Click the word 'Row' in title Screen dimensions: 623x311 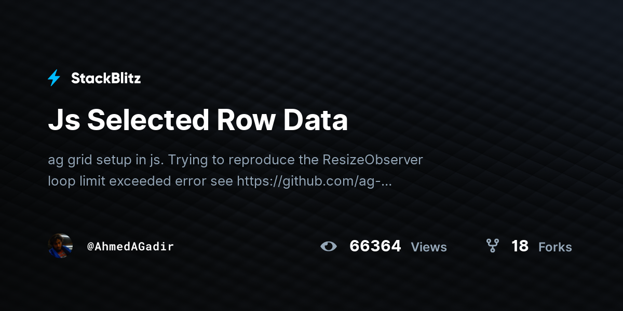coord(246,121)
